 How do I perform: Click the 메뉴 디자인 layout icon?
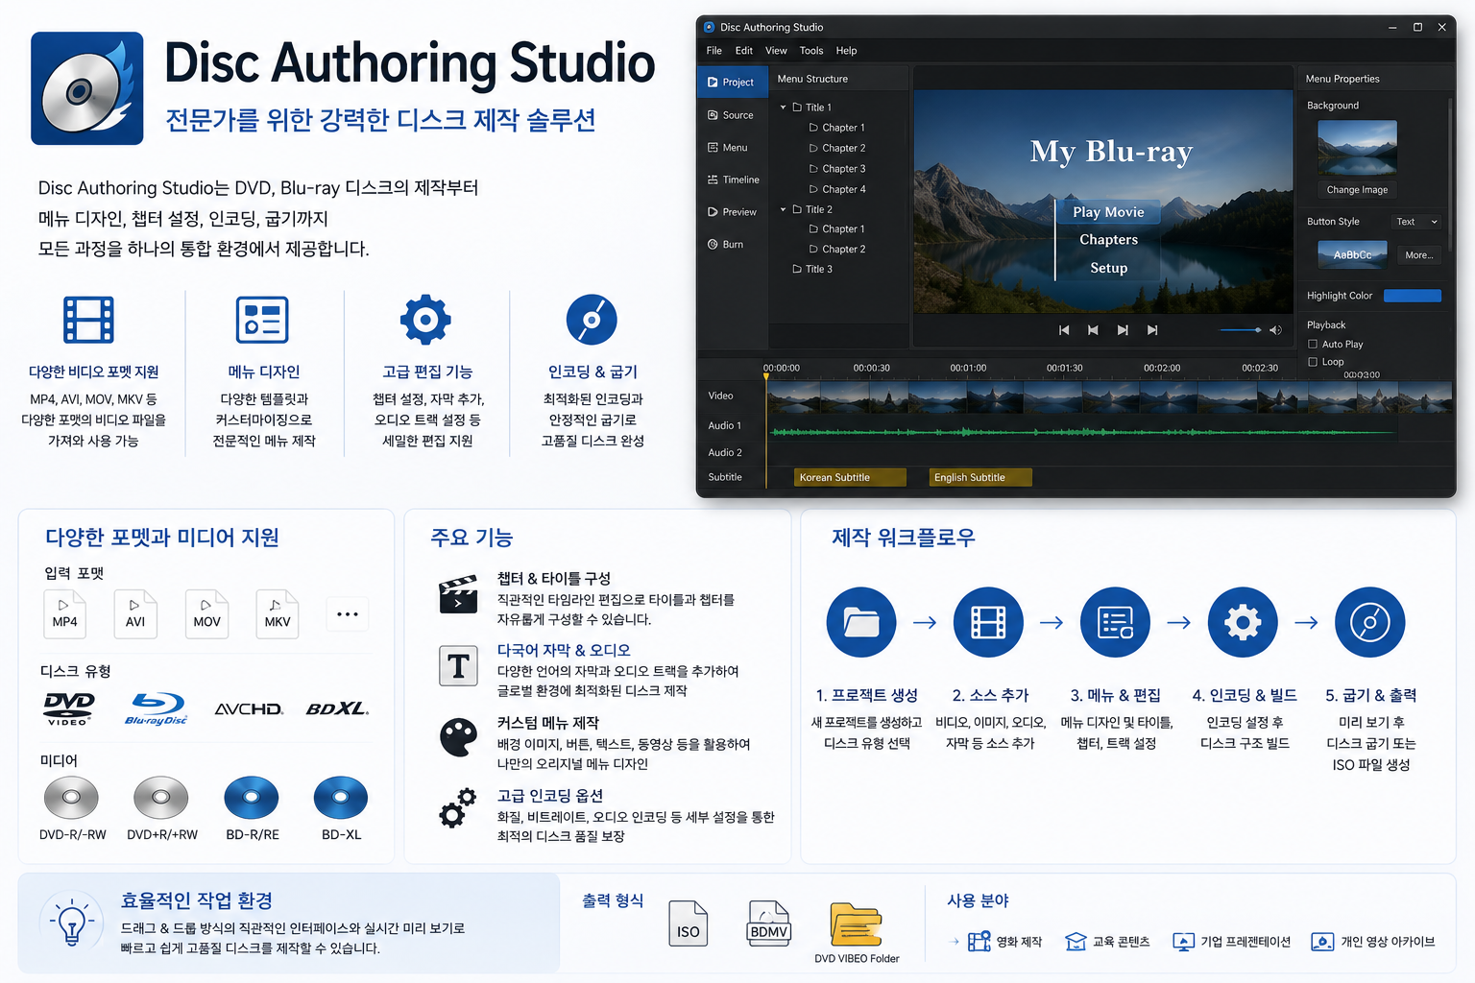(262, 320)
